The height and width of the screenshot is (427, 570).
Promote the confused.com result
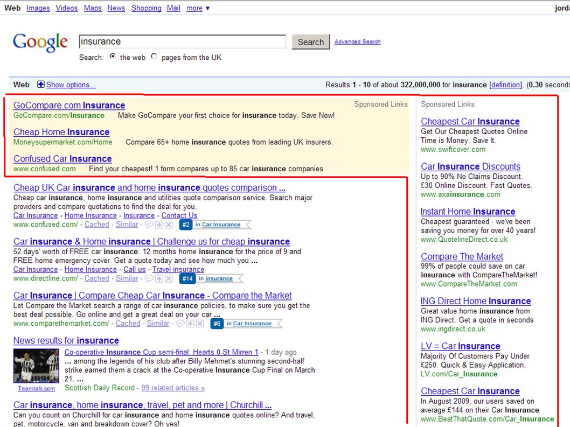159,225
